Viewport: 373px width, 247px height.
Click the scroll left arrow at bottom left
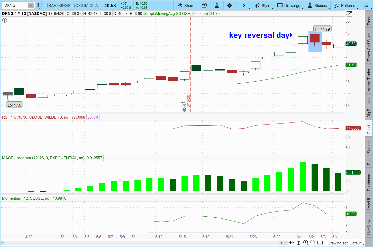(3, 243)
